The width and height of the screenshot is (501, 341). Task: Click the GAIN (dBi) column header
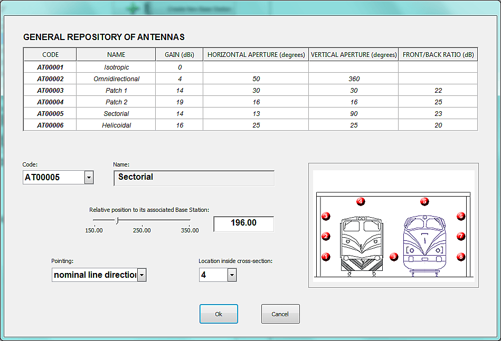[179, 55]
